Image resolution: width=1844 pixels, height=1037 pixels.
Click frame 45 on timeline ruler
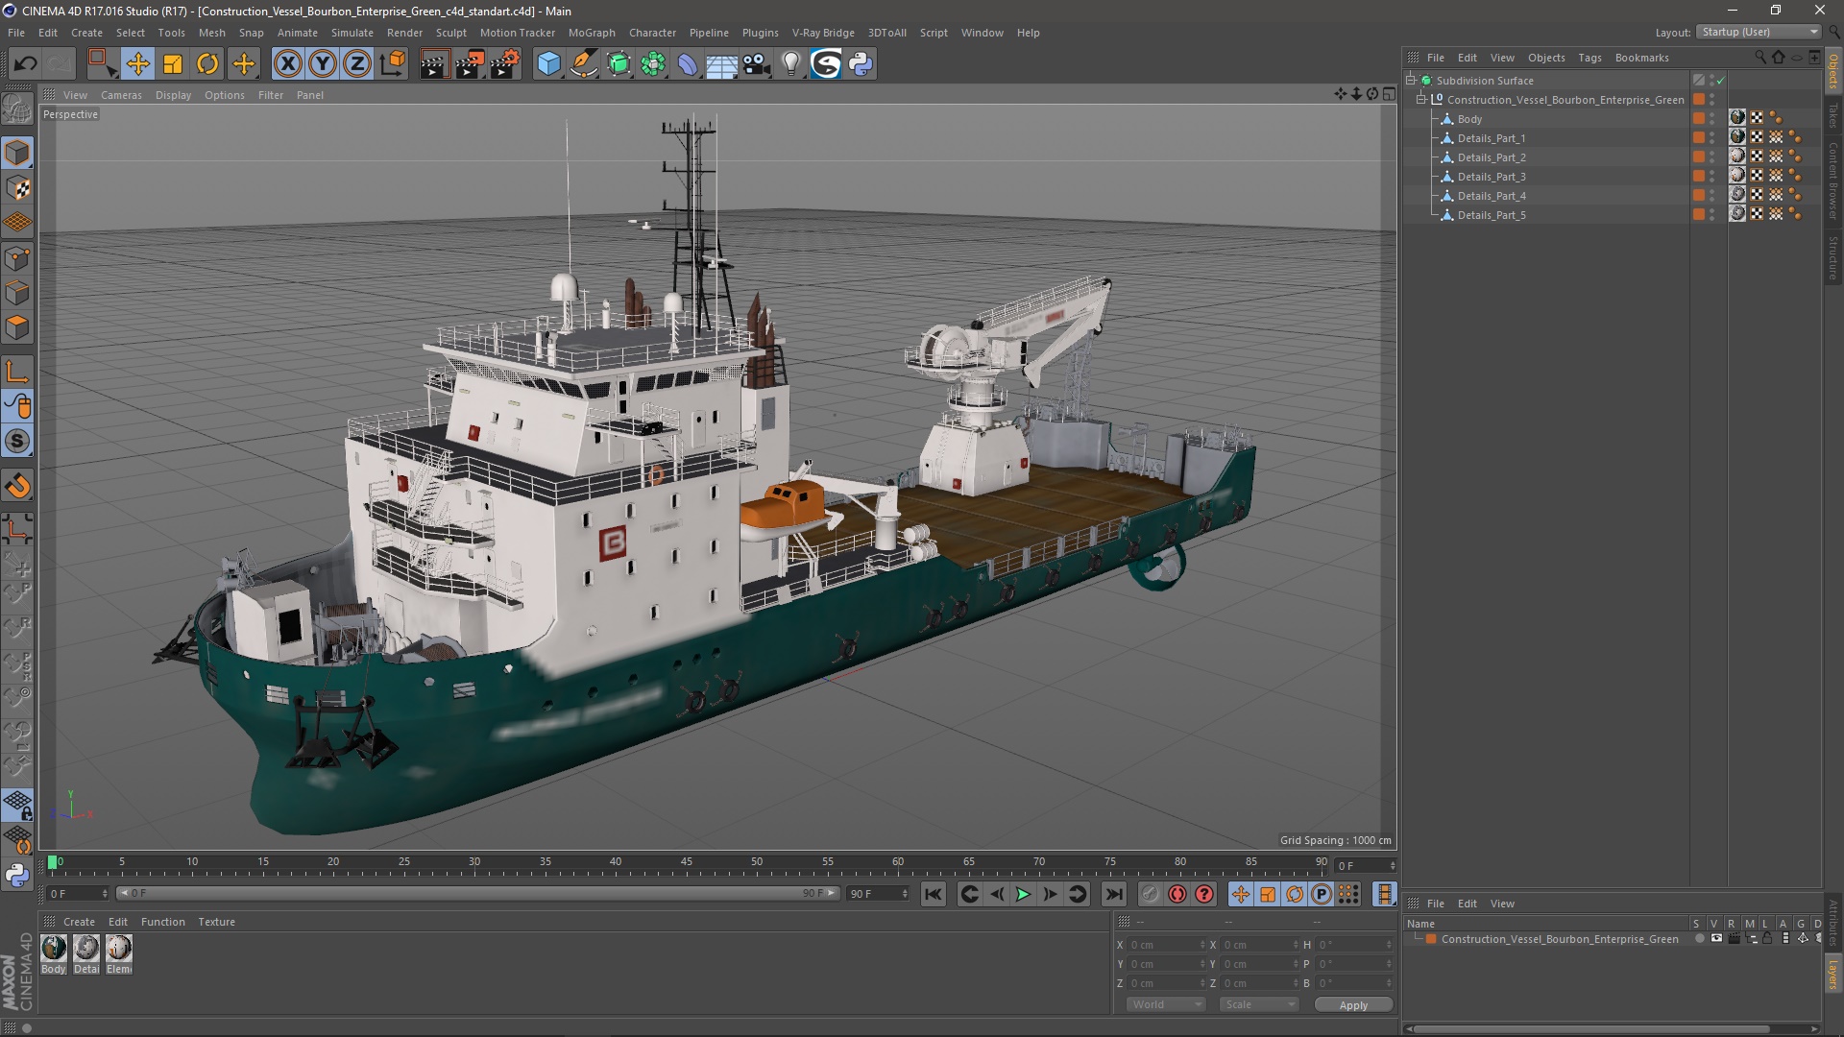[686, 862]
